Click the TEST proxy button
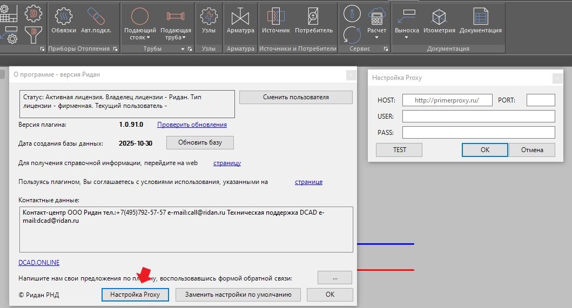Screen dimensions: 572x308 399,150
